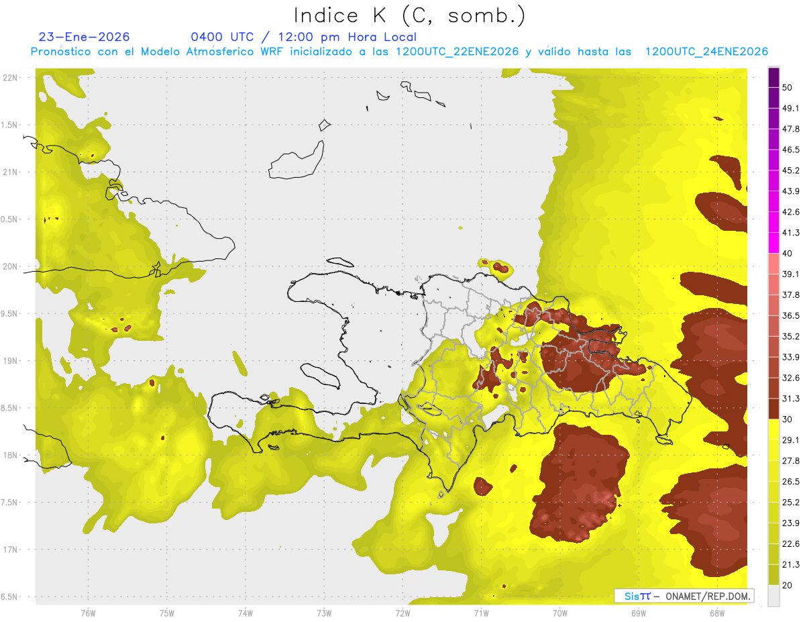The width and height of the screenshot is (805, 622).
Task: Click latitude axis label '17N'
Action: click(9, 550)
